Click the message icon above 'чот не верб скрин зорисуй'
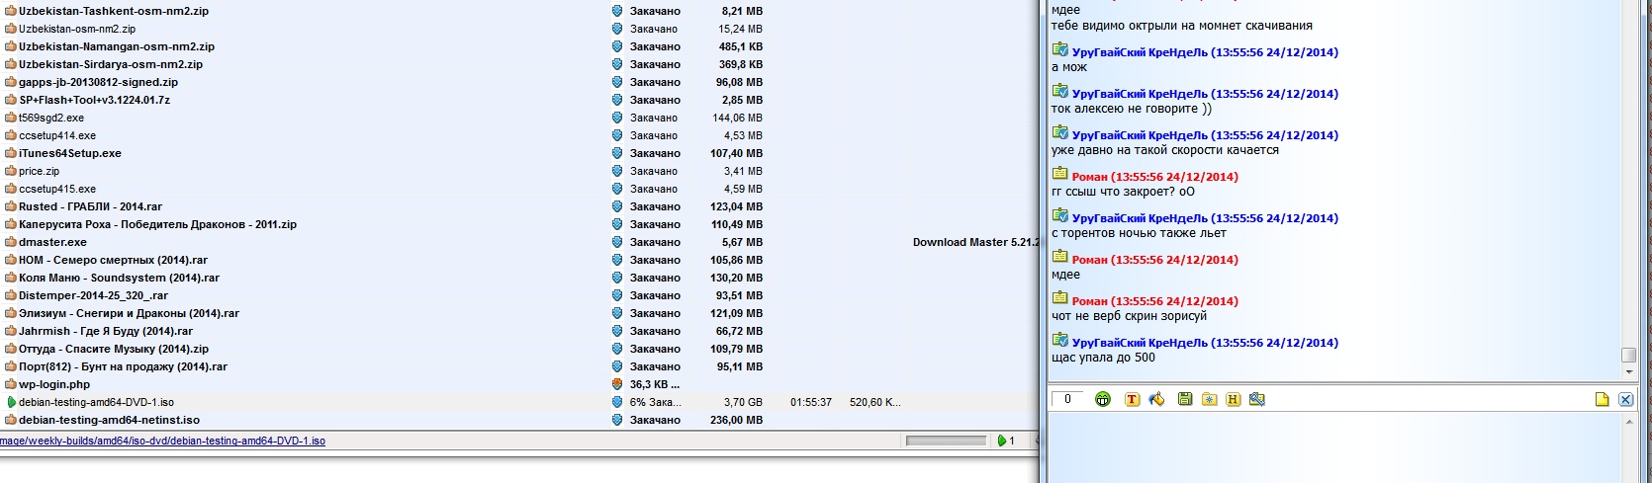This screenshot has width=1652, height=483. coord(1059,299)
